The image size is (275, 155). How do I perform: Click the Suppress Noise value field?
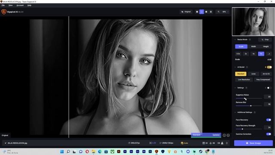pos(268,96)
